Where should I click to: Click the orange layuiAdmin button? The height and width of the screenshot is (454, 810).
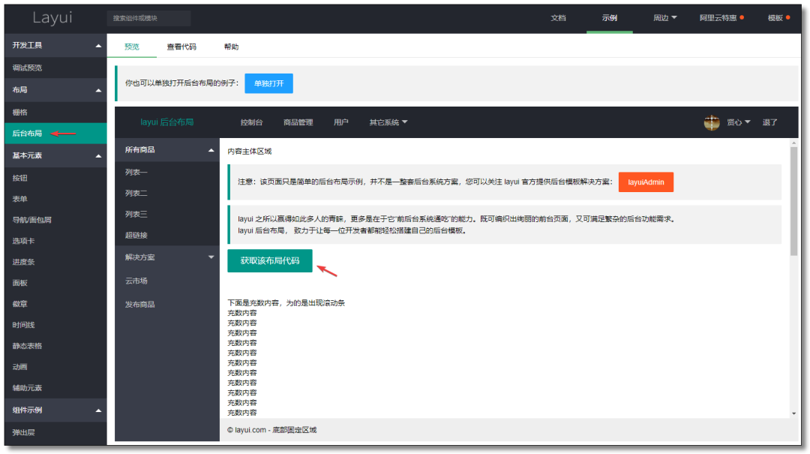click(x=646, y=182)
